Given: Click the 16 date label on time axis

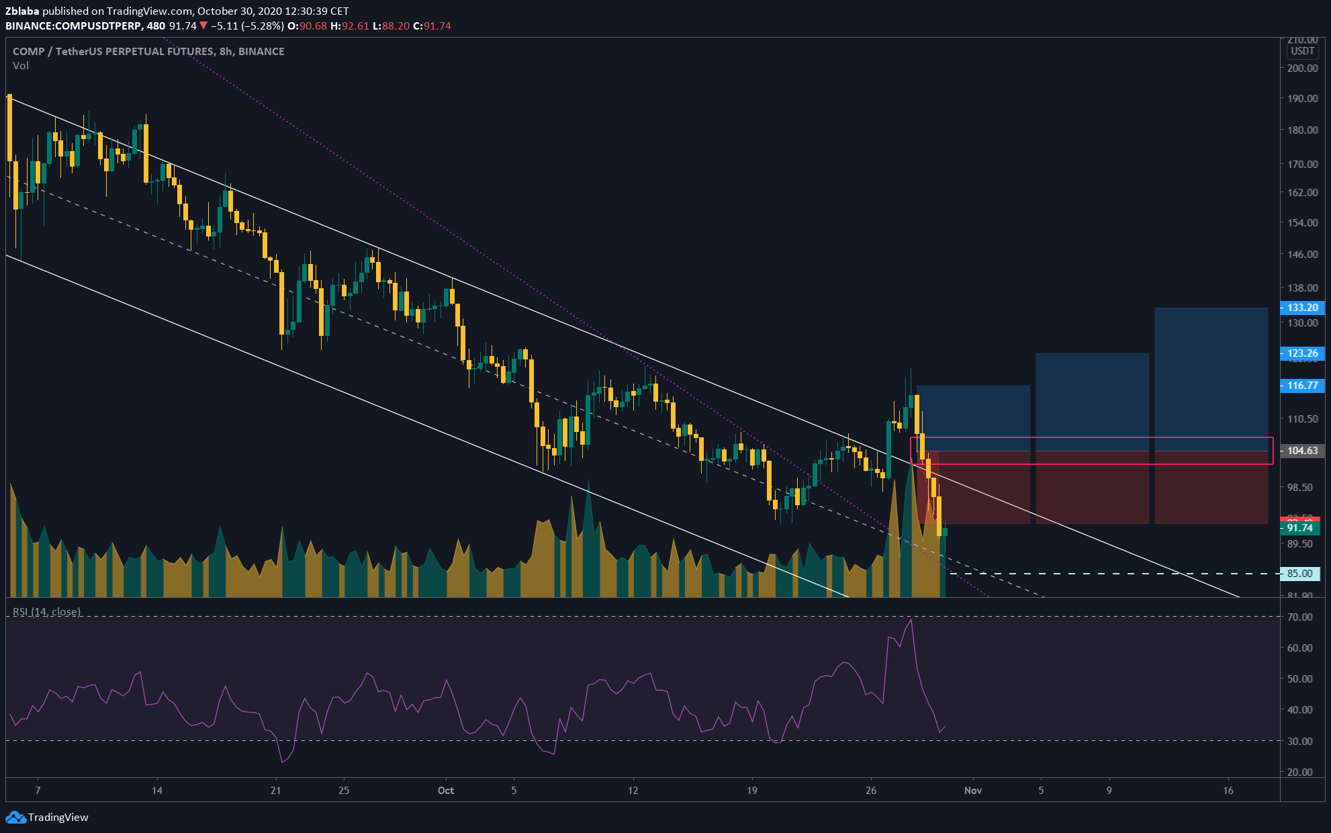Looking at the screenshot, I should [1228, 791].
